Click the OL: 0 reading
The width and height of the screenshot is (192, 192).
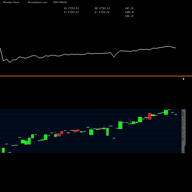129,16
